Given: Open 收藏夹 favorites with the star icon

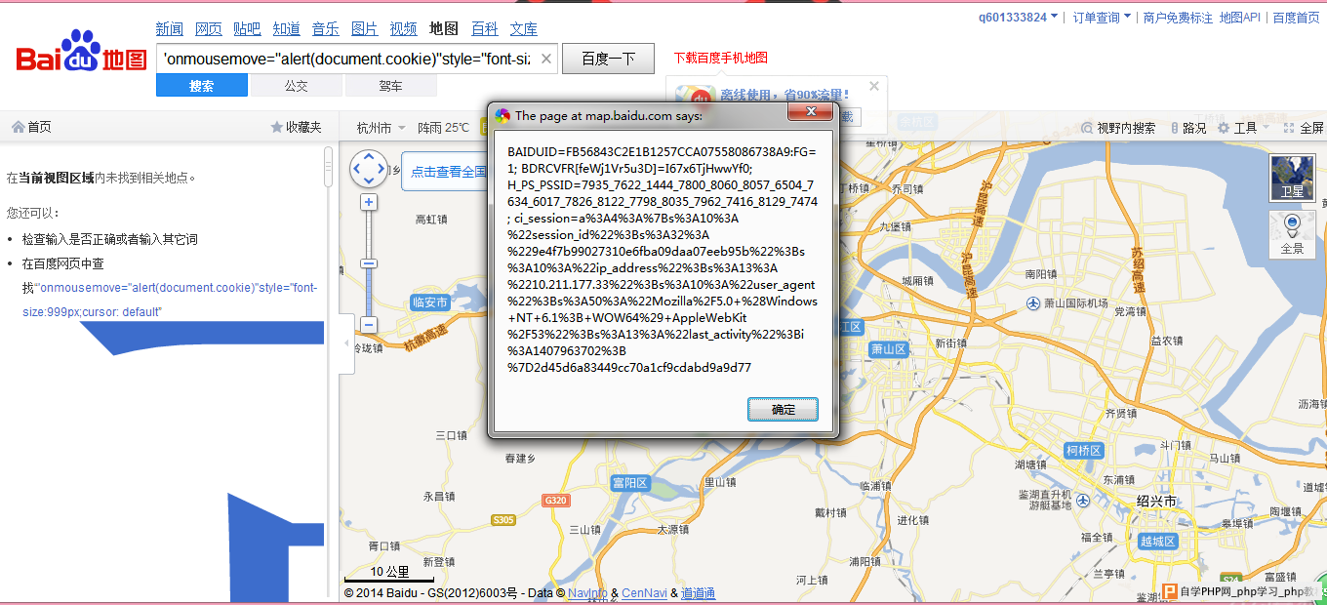Looking at the screenshot, I should [x=277, y=127].
